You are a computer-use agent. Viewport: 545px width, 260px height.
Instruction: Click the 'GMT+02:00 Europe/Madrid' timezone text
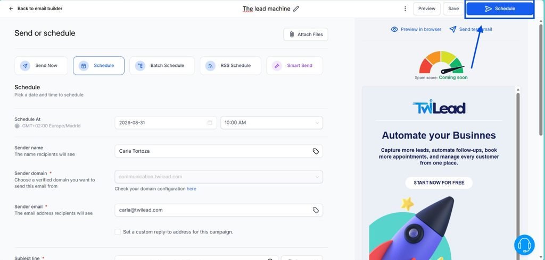coord(52,126)
